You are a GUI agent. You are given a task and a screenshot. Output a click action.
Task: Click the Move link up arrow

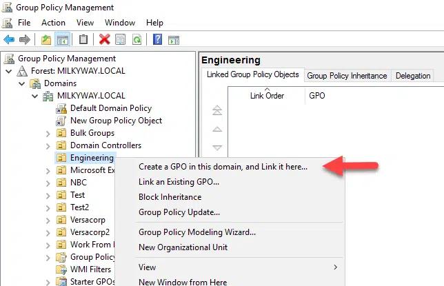[217, 129]
